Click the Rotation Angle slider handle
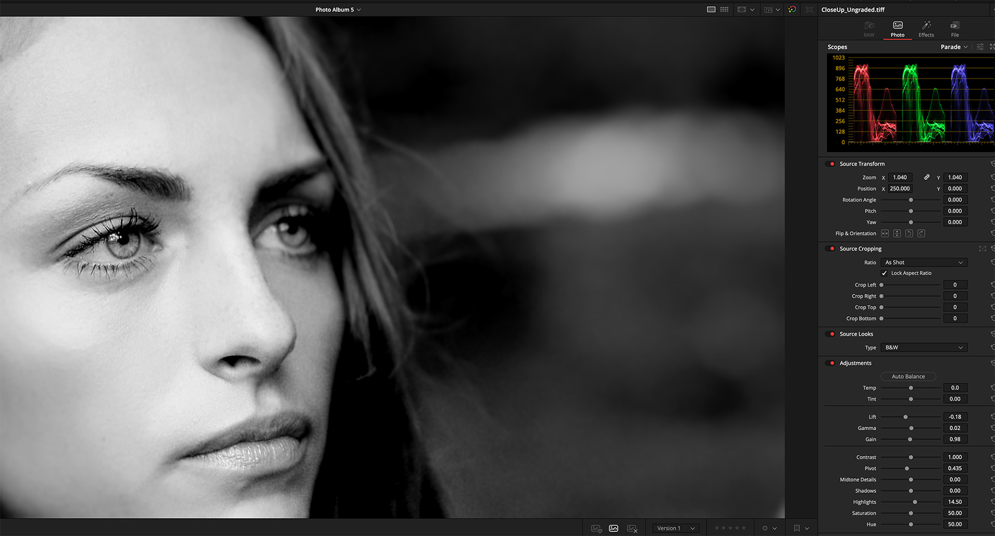The width and height of the screenshot is (995, 536). pos(911,200)
